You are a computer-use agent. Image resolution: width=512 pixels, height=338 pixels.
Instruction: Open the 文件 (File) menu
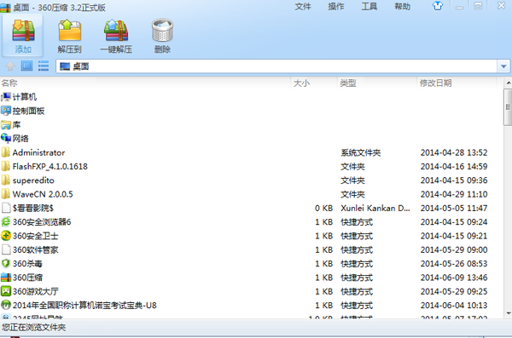pos(303,7)
